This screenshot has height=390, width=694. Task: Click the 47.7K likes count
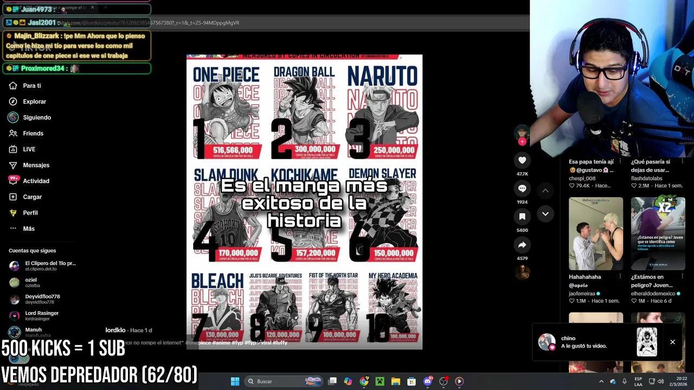(522, 174)
